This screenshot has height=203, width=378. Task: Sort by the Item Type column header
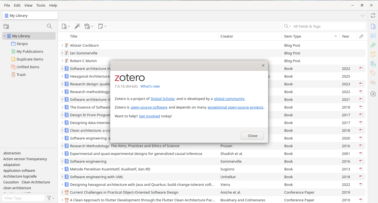coord(311,36)
